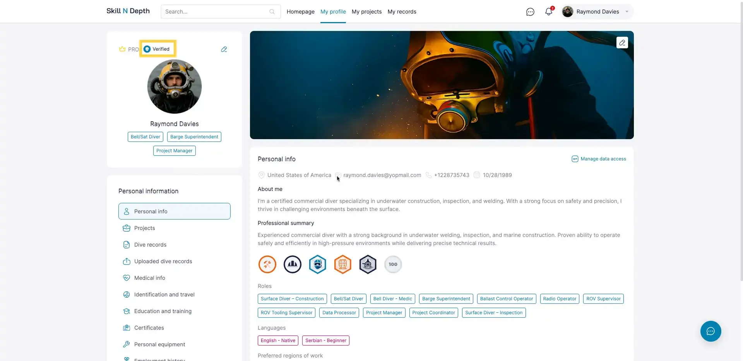Navigate to the Homepage tab
This screenshot has width=743, height=361.
(x=300, y=12)
